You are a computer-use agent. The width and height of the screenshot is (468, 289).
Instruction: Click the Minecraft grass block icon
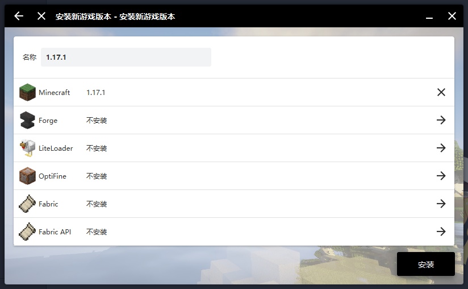[27, 92]
